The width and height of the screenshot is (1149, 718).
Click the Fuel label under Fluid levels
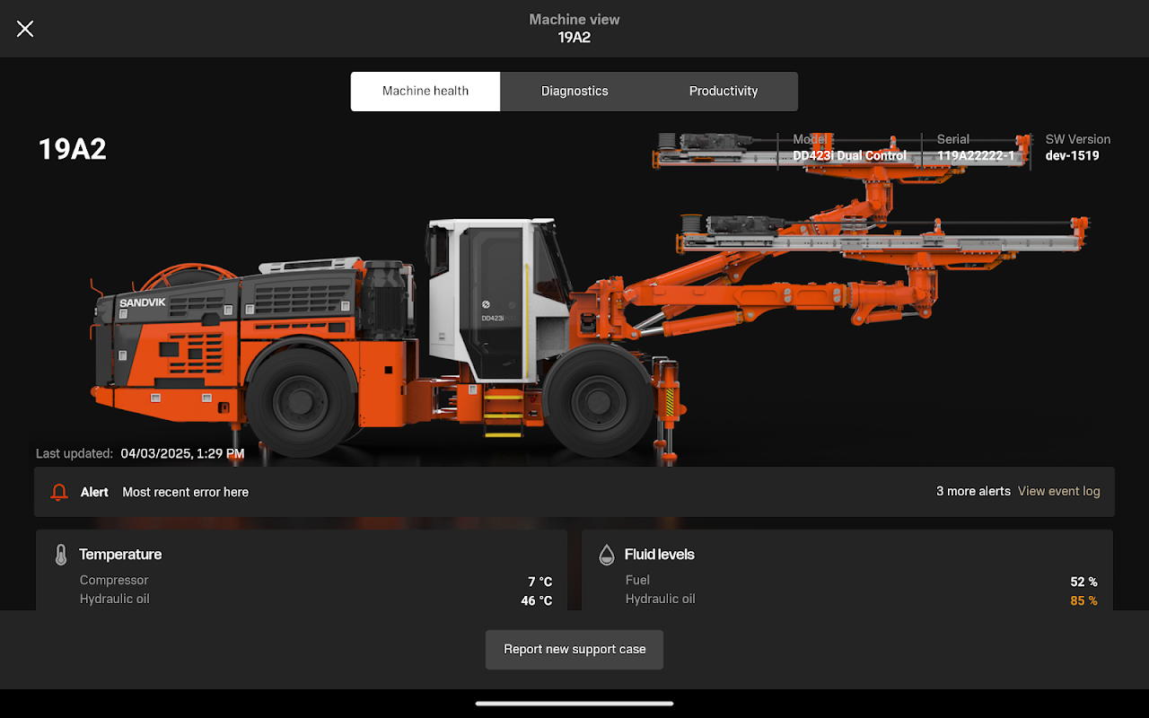[637, 581]
